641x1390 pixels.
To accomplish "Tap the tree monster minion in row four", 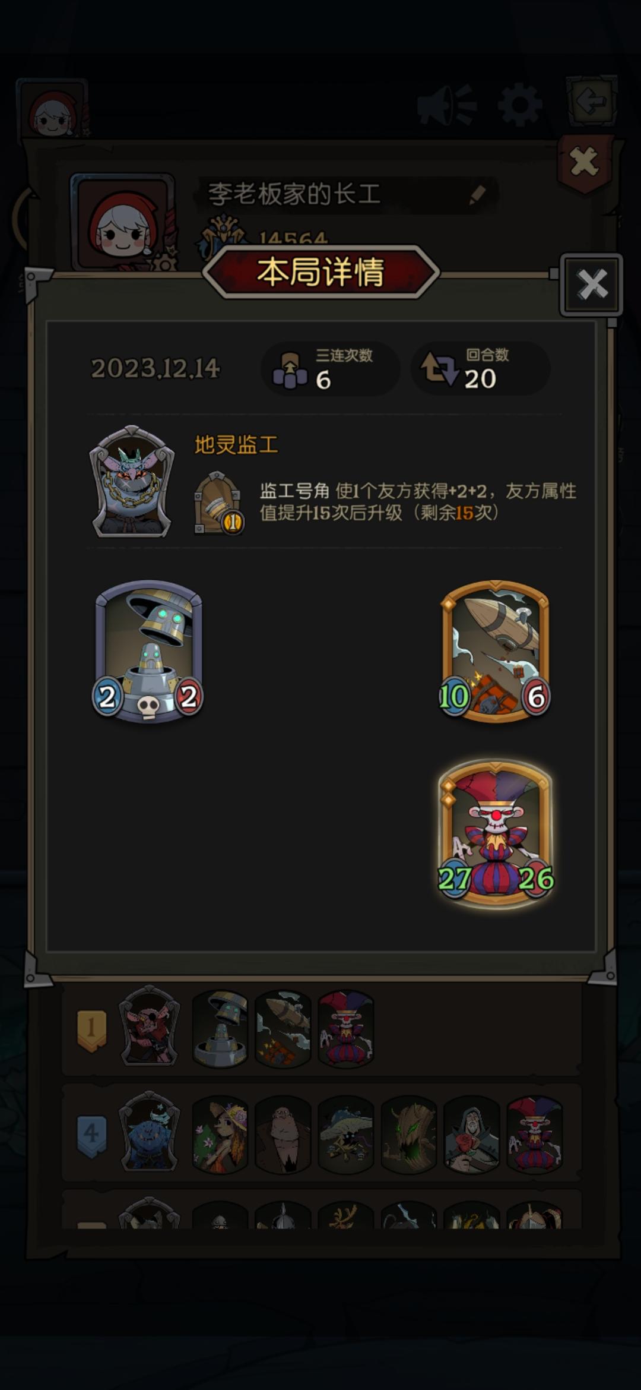I will coord(409,1135).
